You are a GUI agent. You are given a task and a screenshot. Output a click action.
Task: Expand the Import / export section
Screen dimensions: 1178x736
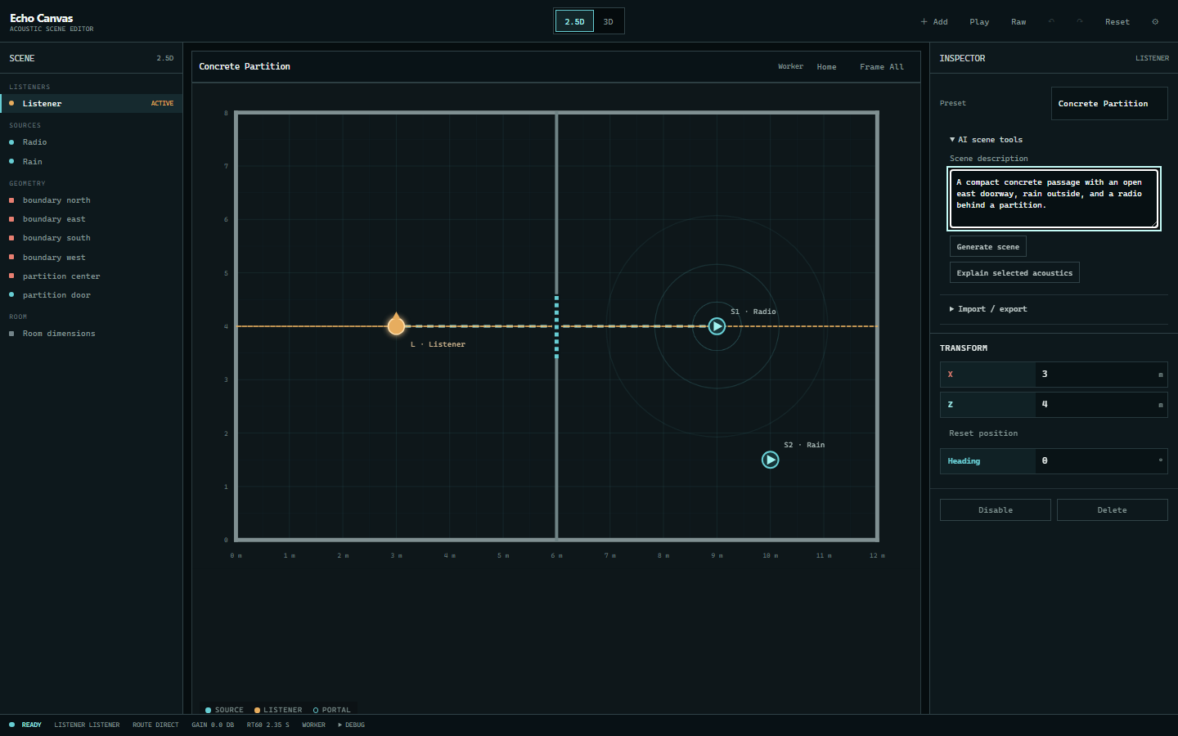pyautogui.click(x=988, y=309)
